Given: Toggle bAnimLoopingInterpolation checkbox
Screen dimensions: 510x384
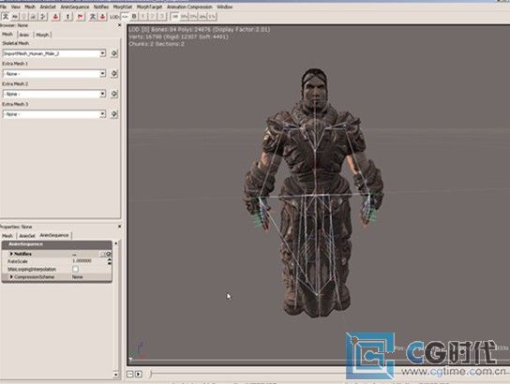Looking at the screenshot, I should point(75,269).
